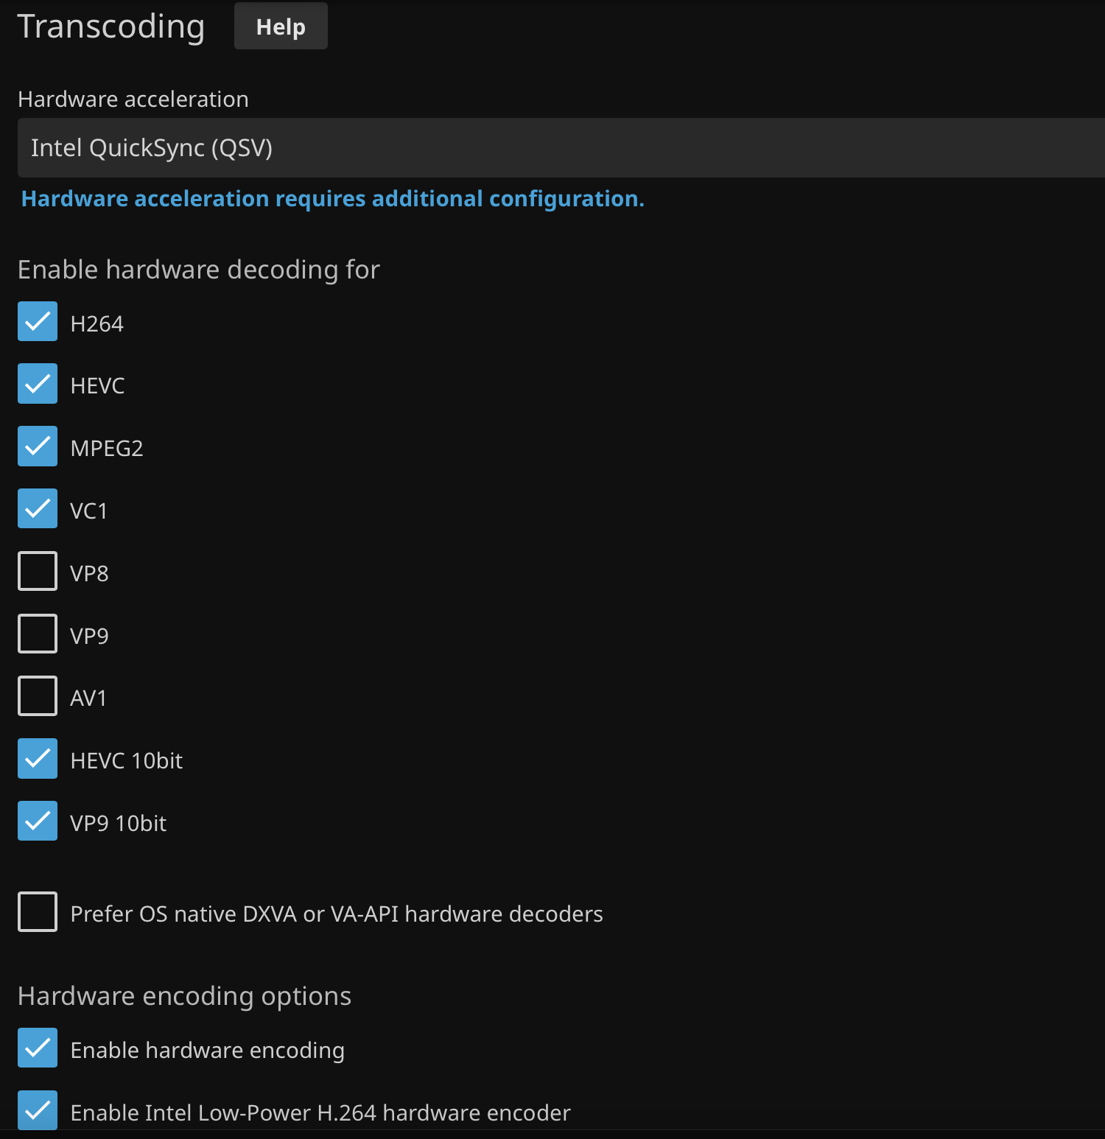
Task: Click the VP9 10bit label
Action: point(118,824)
